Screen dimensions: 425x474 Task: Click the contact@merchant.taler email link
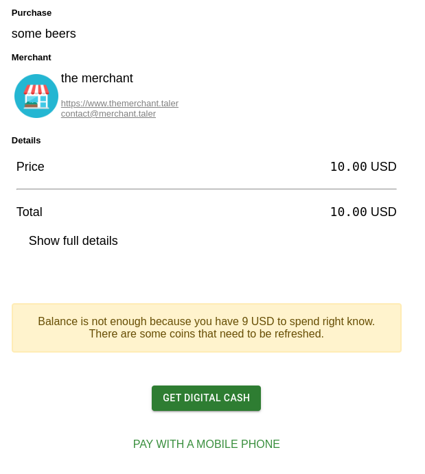click(x=108, y=114)
